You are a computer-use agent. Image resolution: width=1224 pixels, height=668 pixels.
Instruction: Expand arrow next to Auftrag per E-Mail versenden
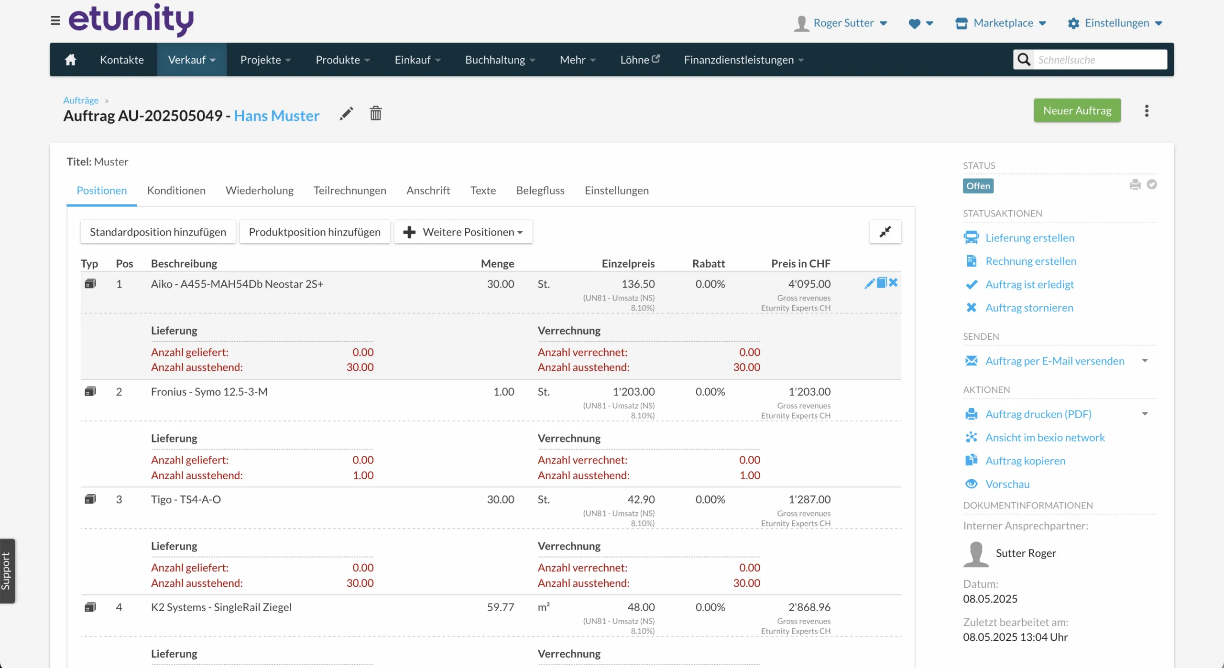click(1145, 361)
